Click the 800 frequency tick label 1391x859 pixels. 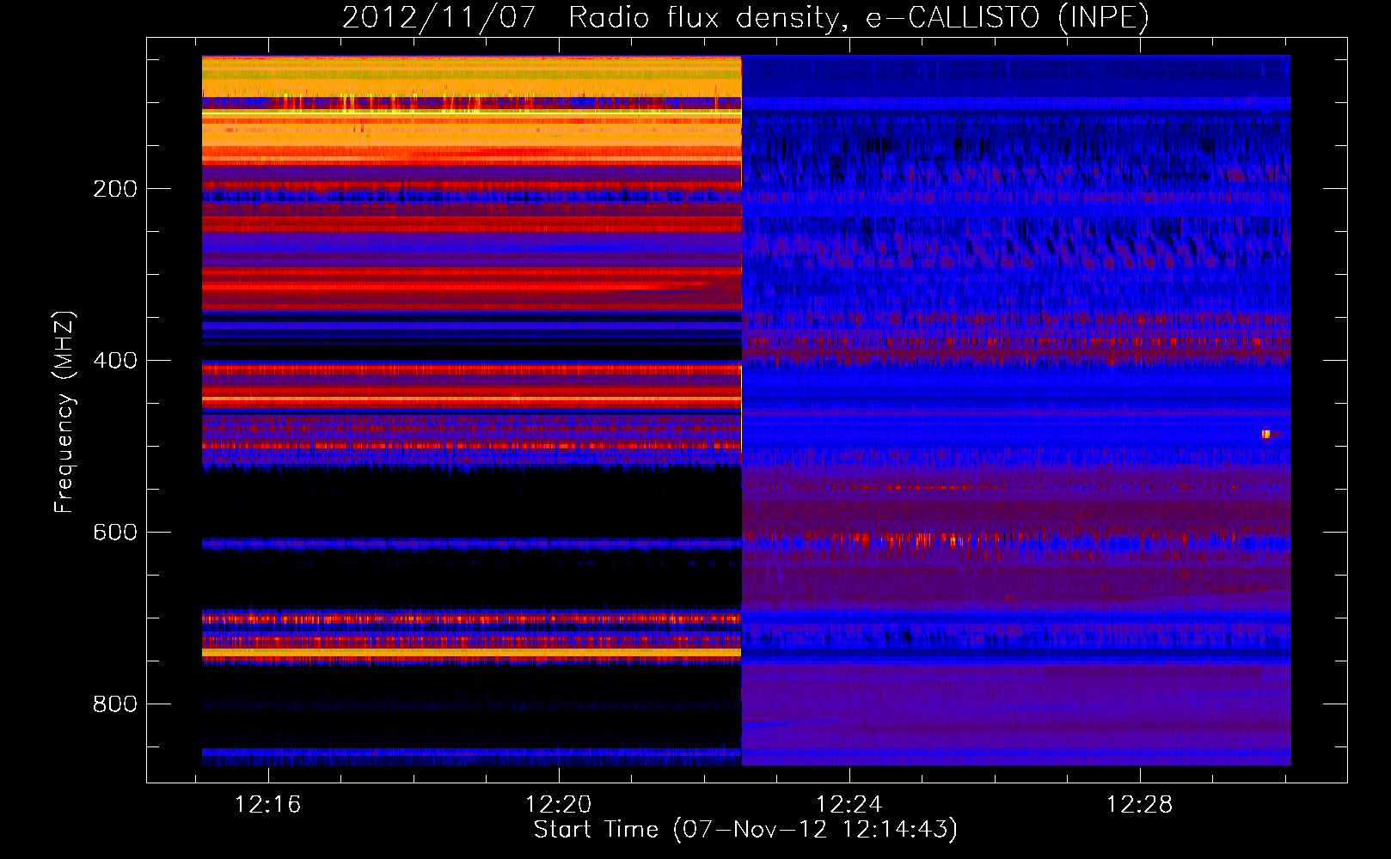[x=115, y=704]
